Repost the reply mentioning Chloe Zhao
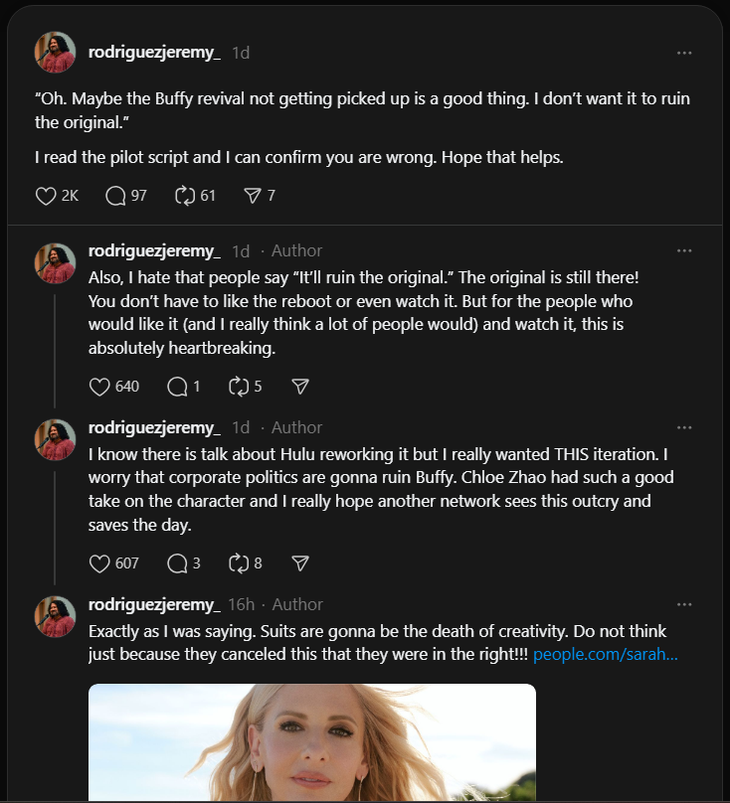Screen dimensions: 730x803 pyautogui.click(x=239, y=563)
